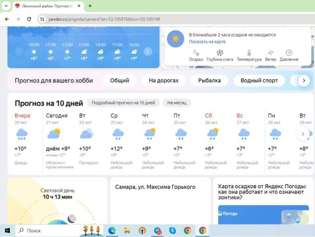This screenshot has width=315, height=237.
Task: Open the На месяц forecast
Action: coord(177,103)
